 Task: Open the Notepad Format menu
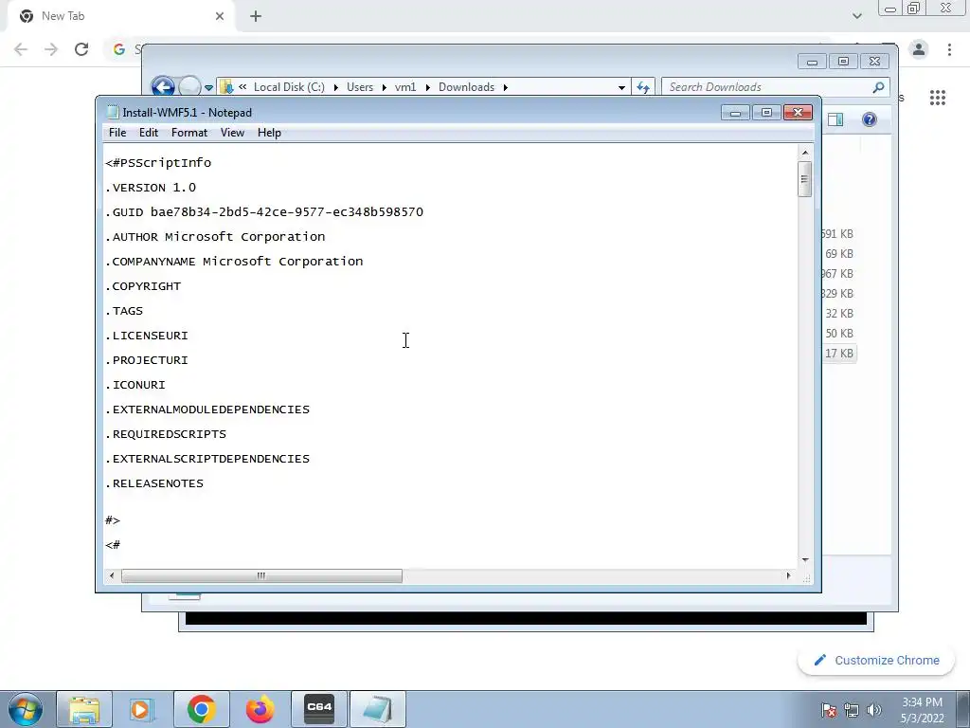coord(189,133)
